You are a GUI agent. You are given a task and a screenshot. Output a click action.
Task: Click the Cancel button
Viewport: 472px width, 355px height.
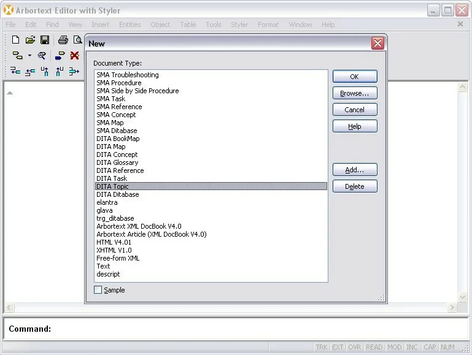click(355, 109)
